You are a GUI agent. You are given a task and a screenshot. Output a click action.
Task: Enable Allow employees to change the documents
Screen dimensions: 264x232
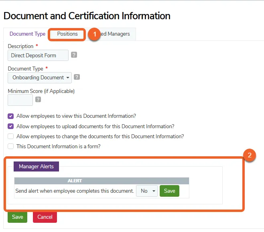point(10,136)
